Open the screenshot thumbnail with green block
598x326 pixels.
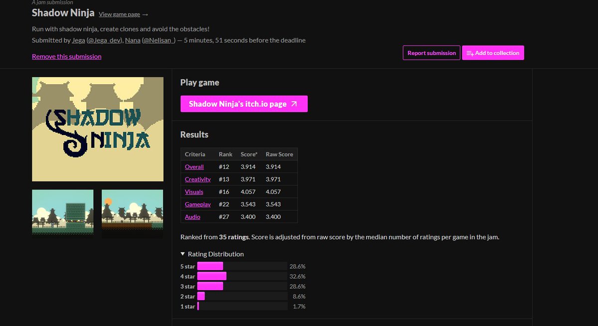pos(63,214)
